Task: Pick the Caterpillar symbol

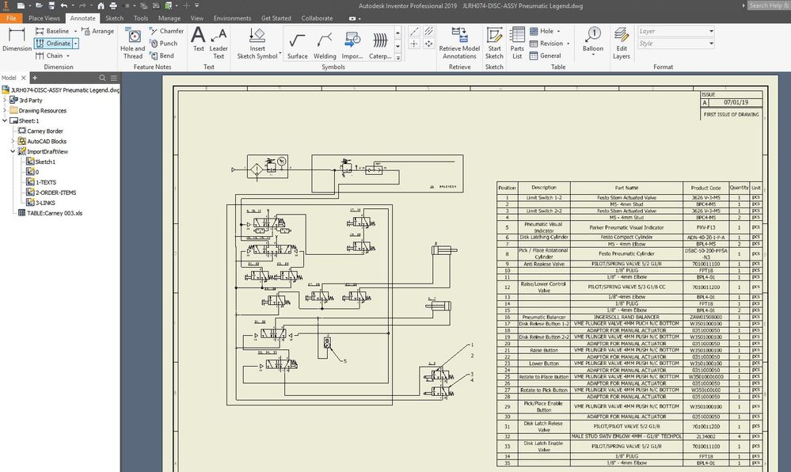Action: [380, 46]
